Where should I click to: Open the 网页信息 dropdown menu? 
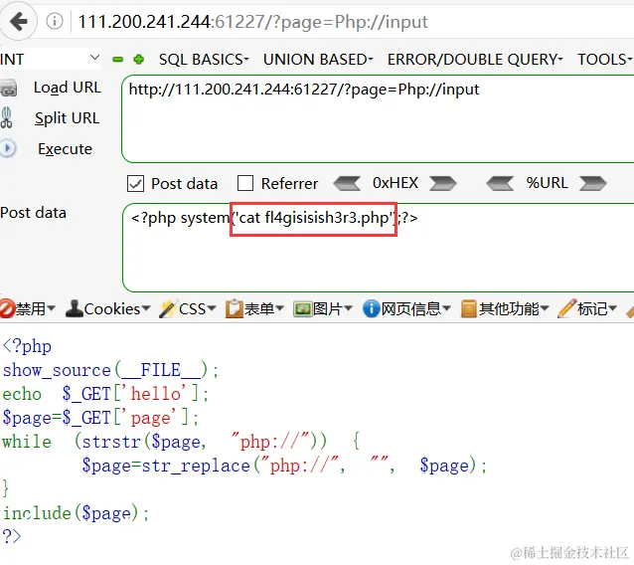click(416, 309)
